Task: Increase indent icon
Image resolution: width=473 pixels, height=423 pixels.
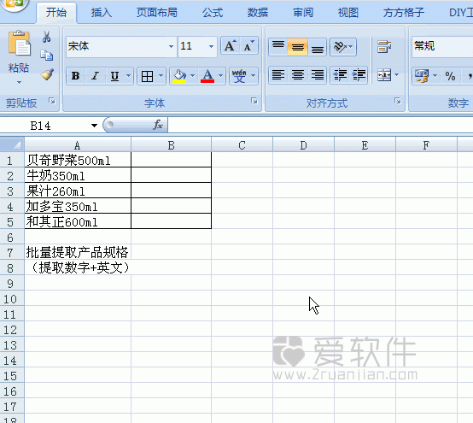Action: 359,75
